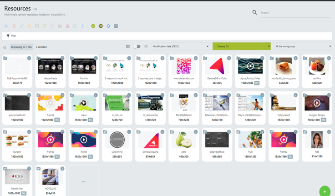Image resolution: width=335 pixels, height=196 pixels.
Task: Open the help question mark icon
Action: (x=116, y=26)
